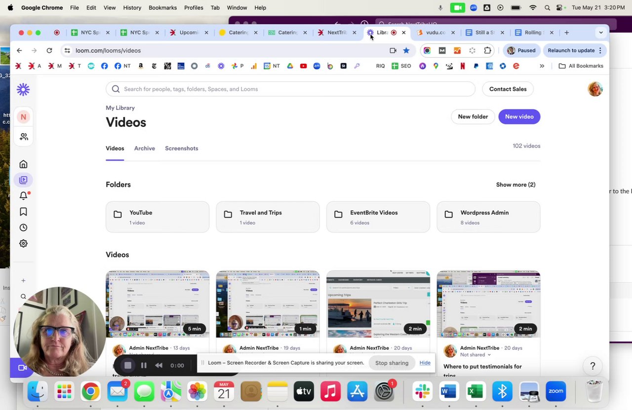
Task: Switch to the Archive tab
Action: point(145,149)
